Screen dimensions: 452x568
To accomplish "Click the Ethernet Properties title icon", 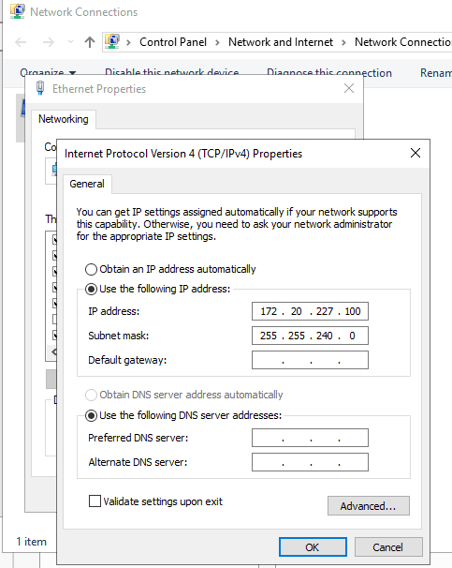I will point(40,88).
